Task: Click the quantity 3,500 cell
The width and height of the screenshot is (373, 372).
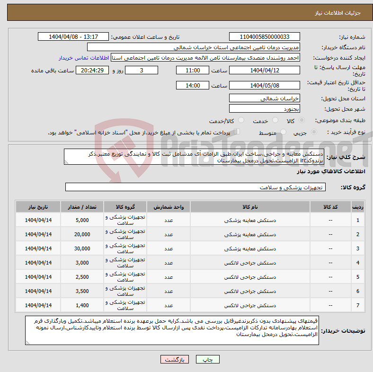Action: tap(82, 291)
